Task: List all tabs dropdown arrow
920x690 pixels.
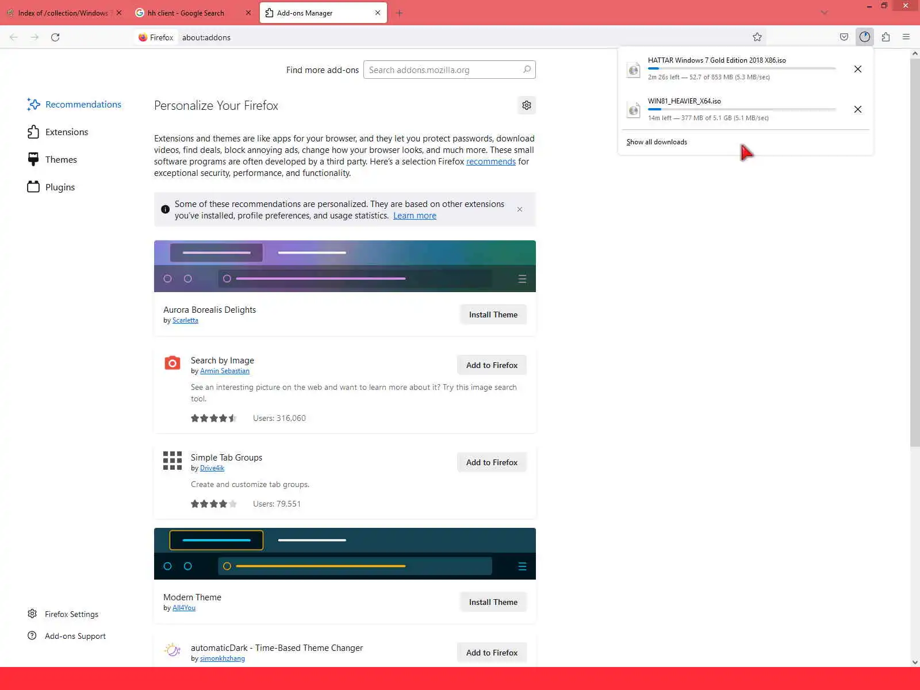Action: tap(824, 13)
